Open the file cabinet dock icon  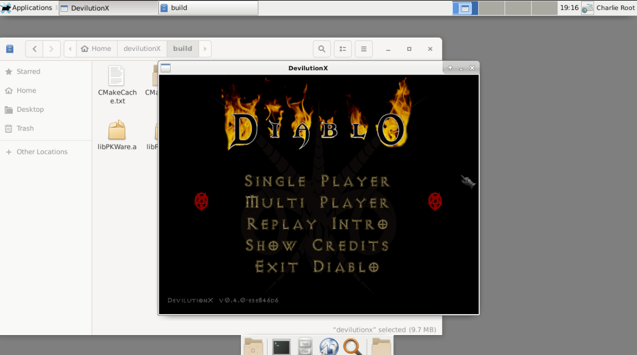pos(305,347)
